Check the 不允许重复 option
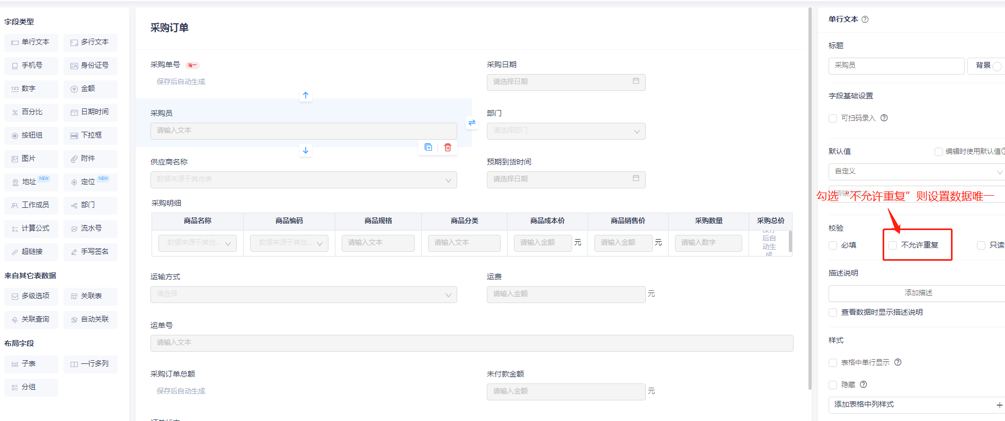Image resolution: width=1005 pixels, height=421 pixels. [x=893, y=245]
